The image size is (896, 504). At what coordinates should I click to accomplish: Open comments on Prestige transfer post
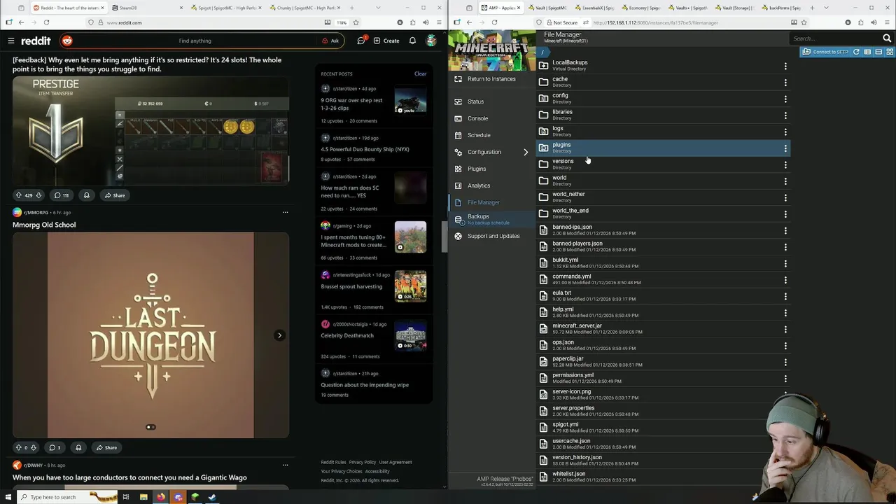click(61, 195)
